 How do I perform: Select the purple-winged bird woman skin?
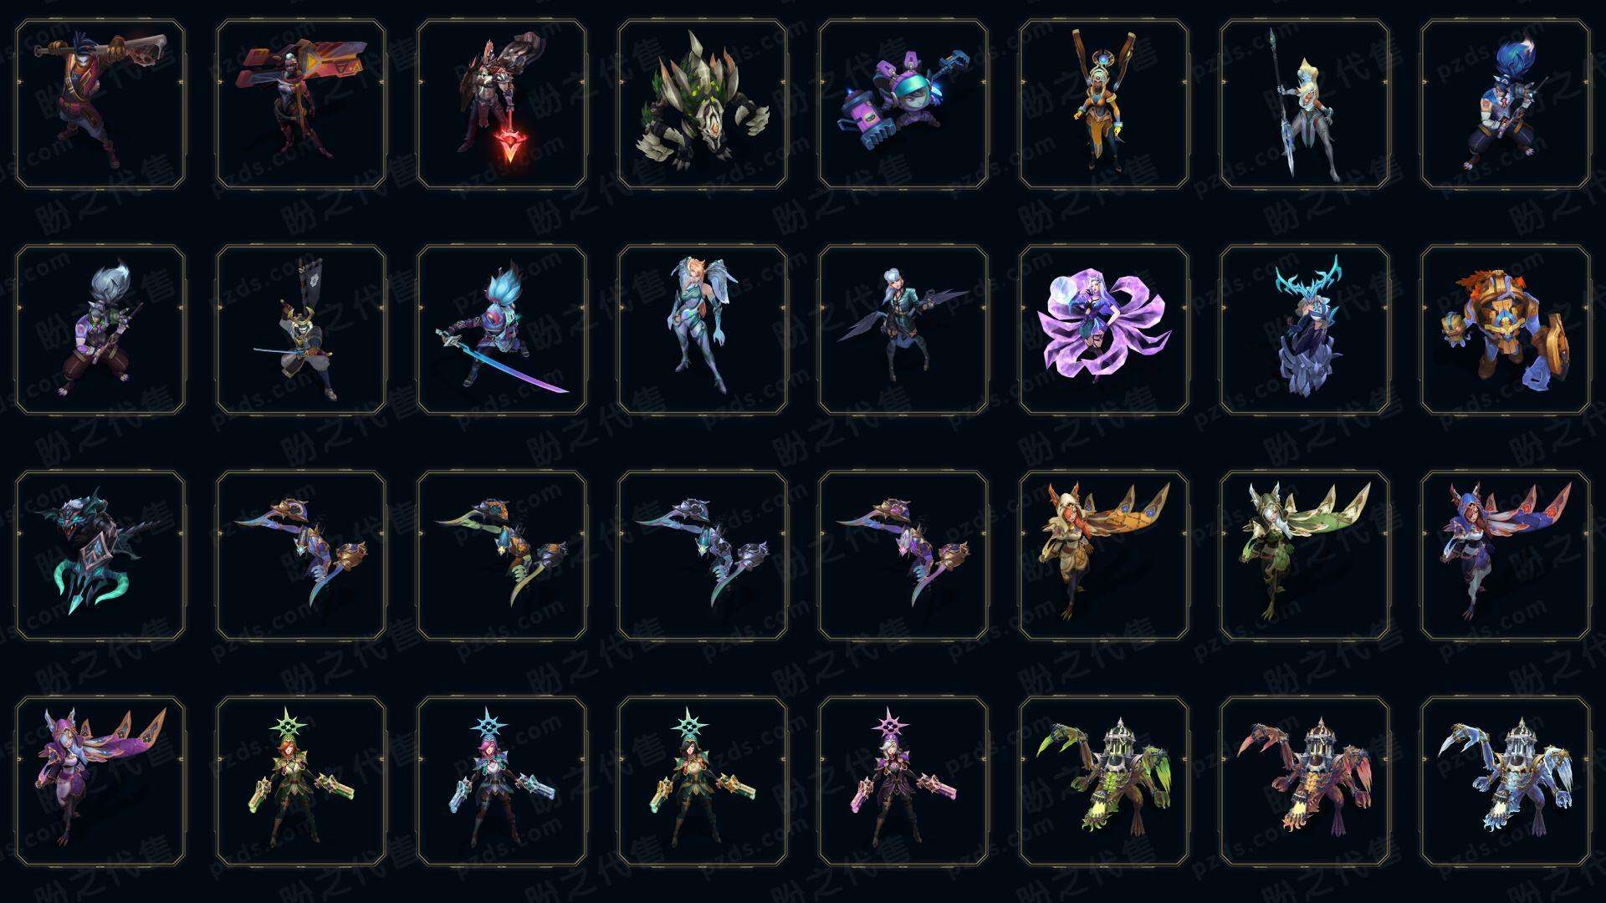(100, 782)
